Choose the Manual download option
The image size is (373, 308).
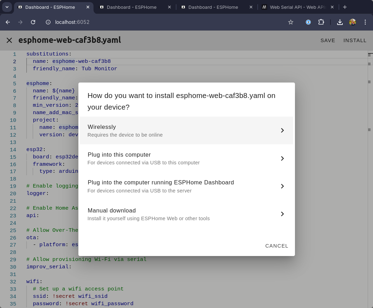[x=186, y=214]
